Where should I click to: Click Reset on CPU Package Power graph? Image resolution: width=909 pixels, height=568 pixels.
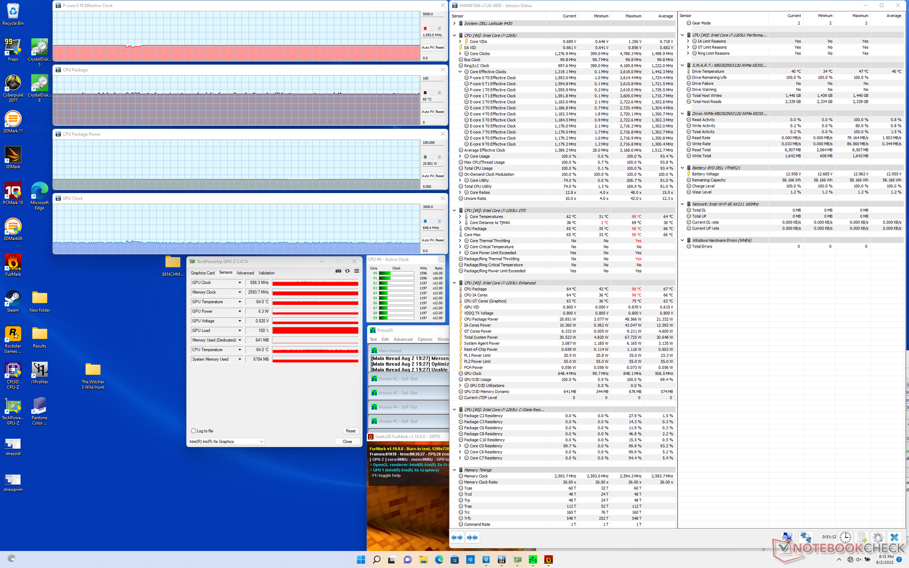point(440,176)
